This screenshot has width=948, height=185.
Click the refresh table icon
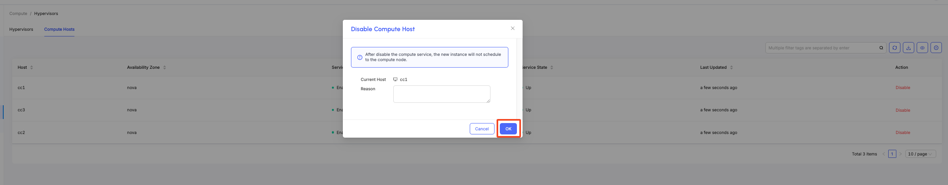[895, 48]
